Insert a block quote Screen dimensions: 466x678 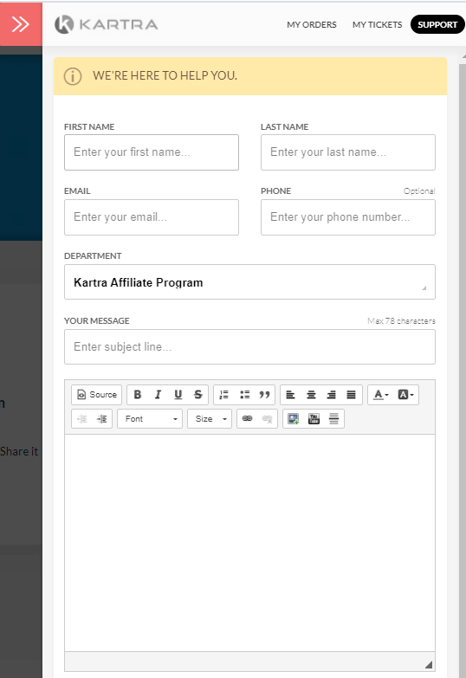coord(264,394)
